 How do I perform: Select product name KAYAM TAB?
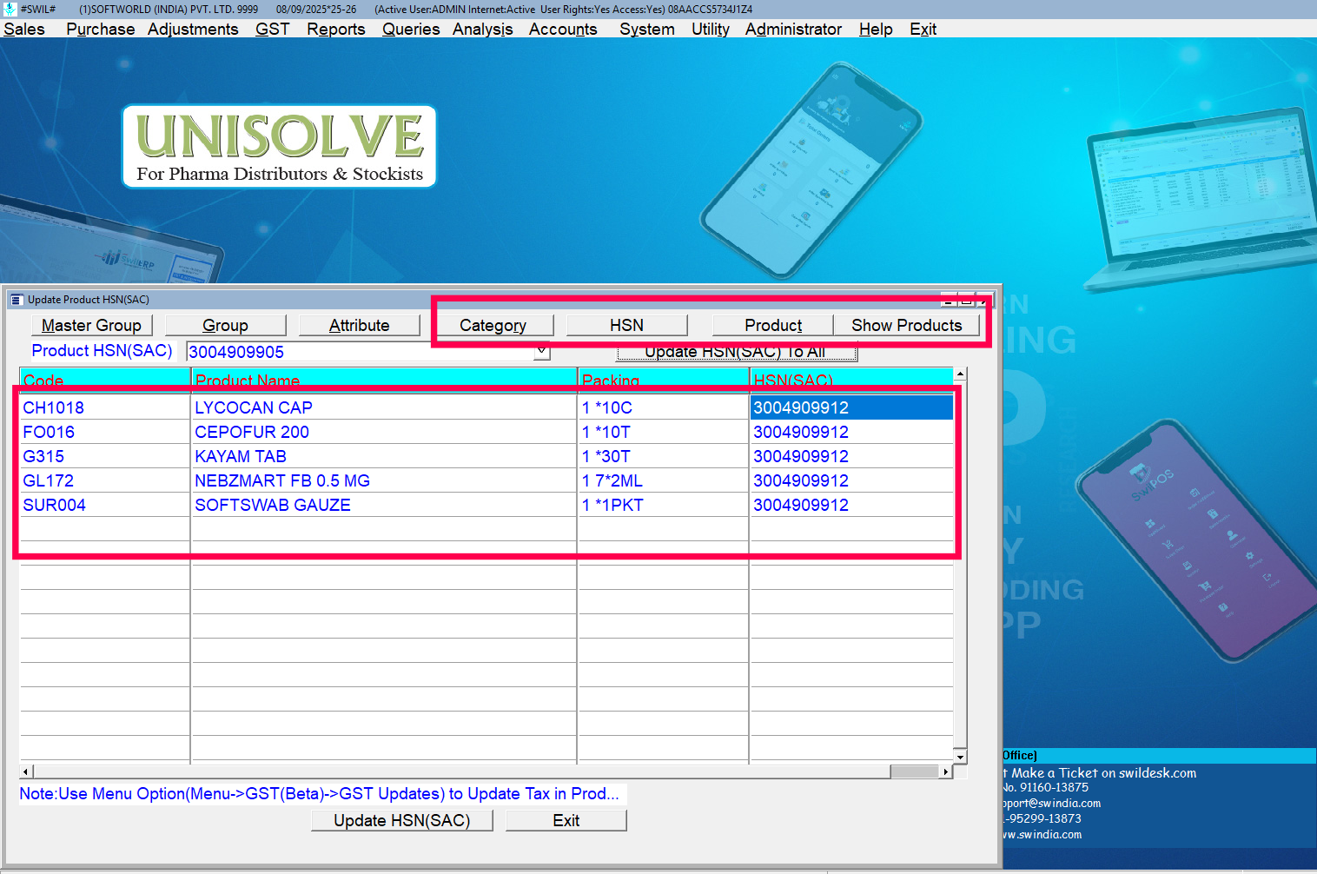[383, 456]
